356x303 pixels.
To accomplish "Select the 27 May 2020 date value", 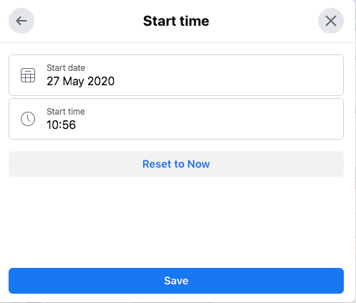I will pos(80,82).
